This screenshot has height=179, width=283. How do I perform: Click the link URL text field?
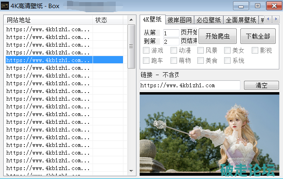click(x=190, y=85)
